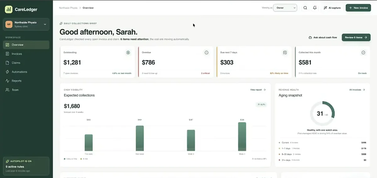This screenshot has height=178, width=377.
Task: Click the Autopilot is on panel
Action: click(x=26, y=166)
